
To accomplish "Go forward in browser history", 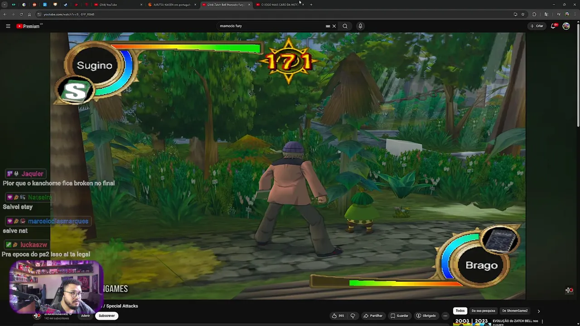I will (13, 14).
